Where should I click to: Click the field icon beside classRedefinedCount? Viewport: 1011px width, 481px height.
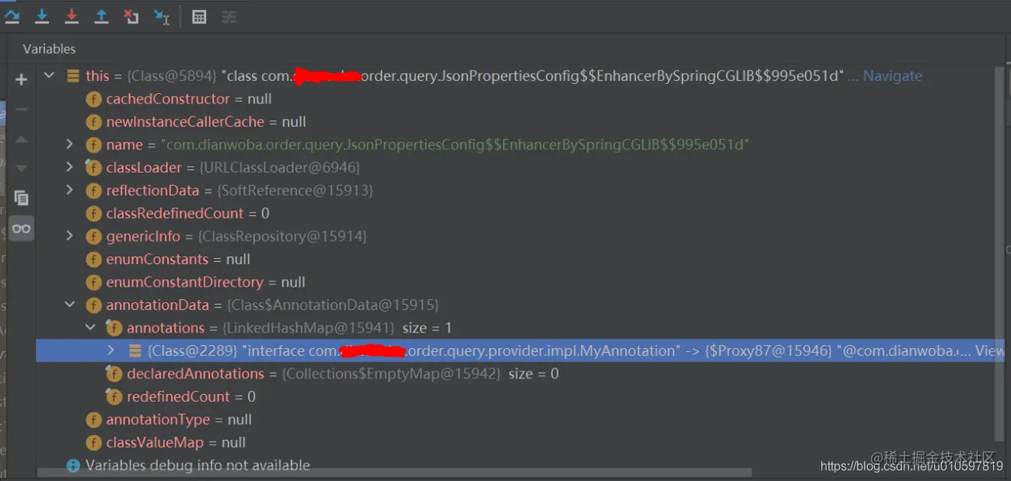click(93, 214)
